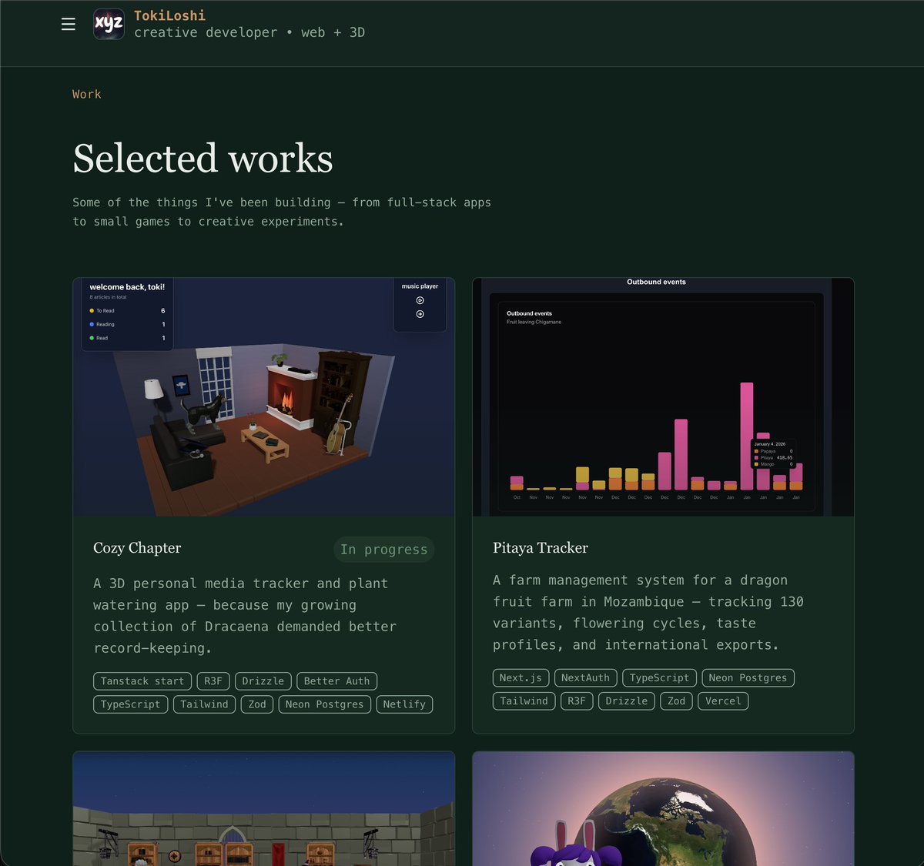The width and height of the screenshot is (924, 866).
Task: Click the Neon Postgres tag under Cozy Chapter
Action: tap(324, 704)
